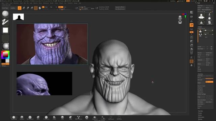Image resolution: width=216 pixels, height=121 pixels.
Task: Select the ClayBuildup brush in bottom shelf
Action: pos(14,118)
